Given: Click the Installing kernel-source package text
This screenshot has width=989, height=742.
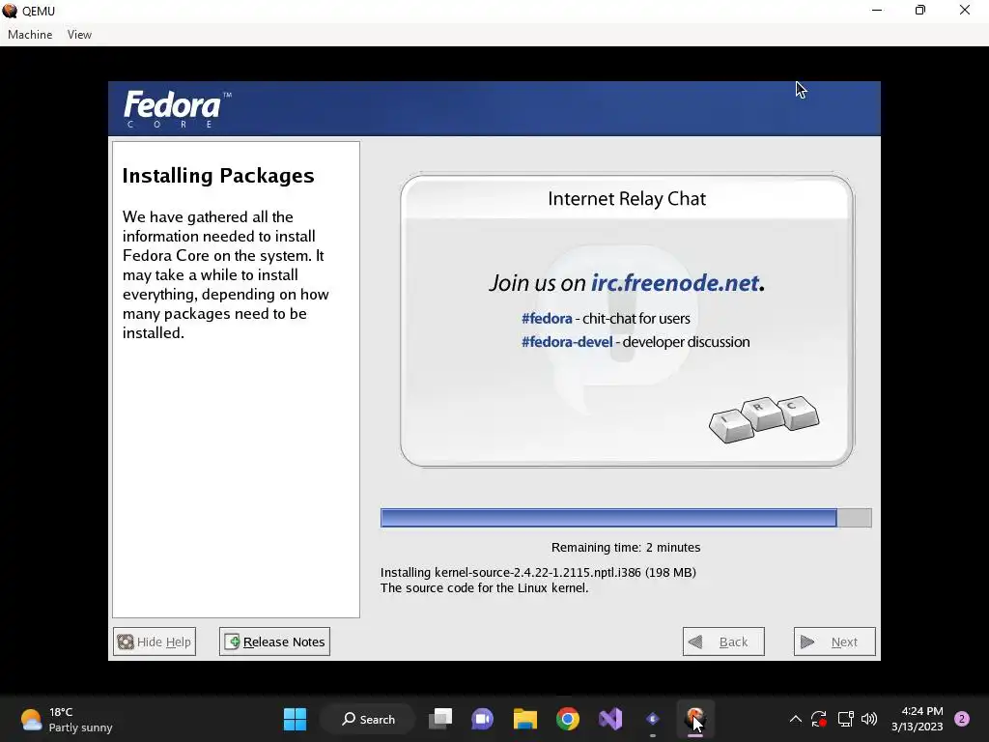Looking at the screenshot, I should (x=538, y=572).
